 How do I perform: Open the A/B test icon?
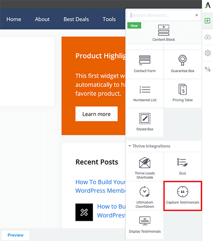pyautogui.click(x=208, y=69)
